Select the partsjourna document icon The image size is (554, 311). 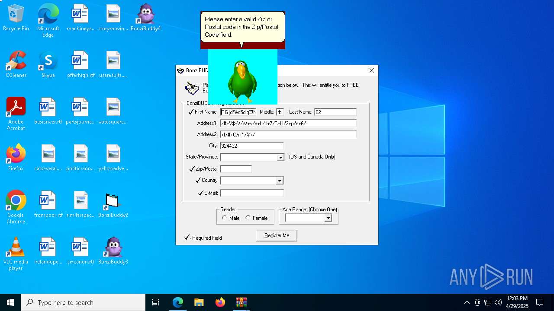tap(81, 111)
